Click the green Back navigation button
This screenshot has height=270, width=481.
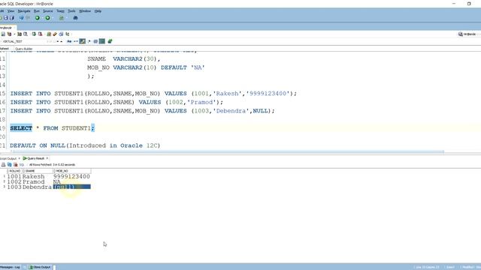coord(38,18)
